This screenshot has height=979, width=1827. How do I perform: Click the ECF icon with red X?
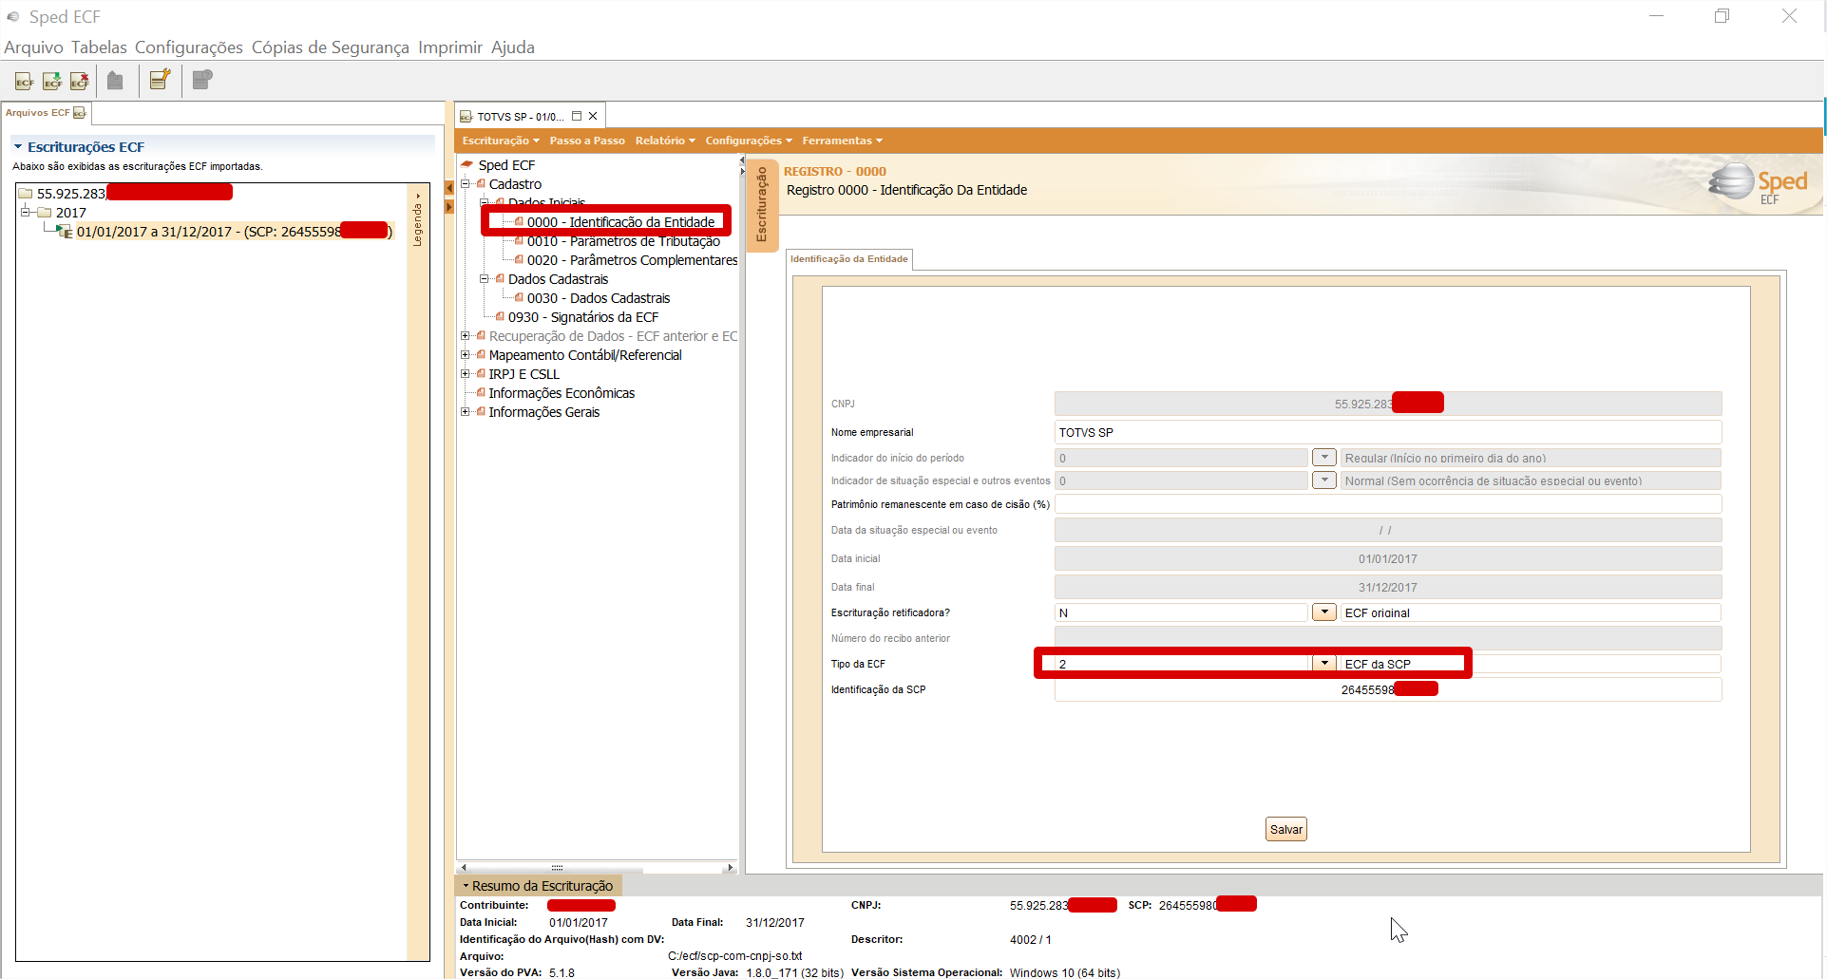click(x=80, y=81)
